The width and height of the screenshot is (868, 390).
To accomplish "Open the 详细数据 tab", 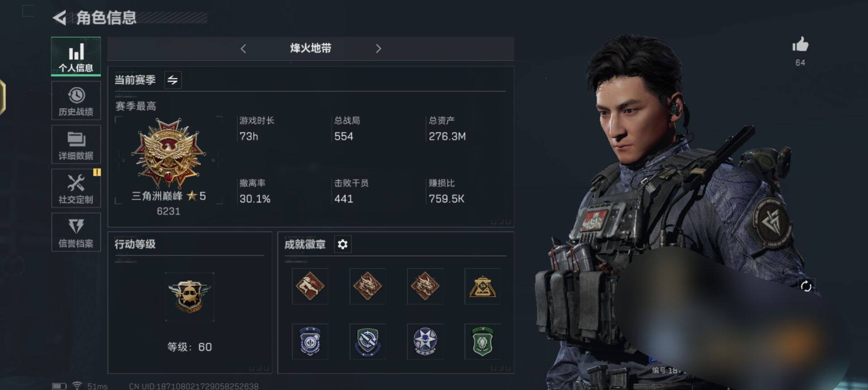I will pos(76,144).
